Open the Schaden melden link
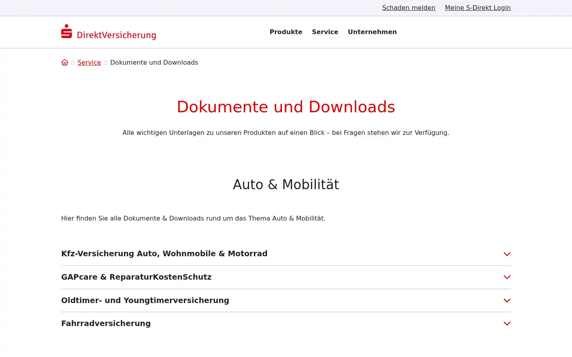572x357 pixels. pos(409,8)
